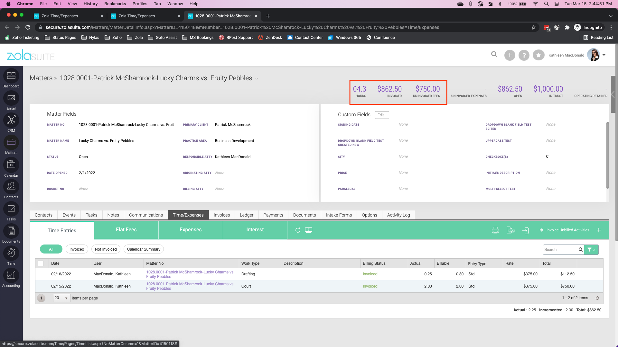The image size is (618, 347).
Task: Open the Activity Log tab
Action: pyautogui.click(x=398, y=215)
